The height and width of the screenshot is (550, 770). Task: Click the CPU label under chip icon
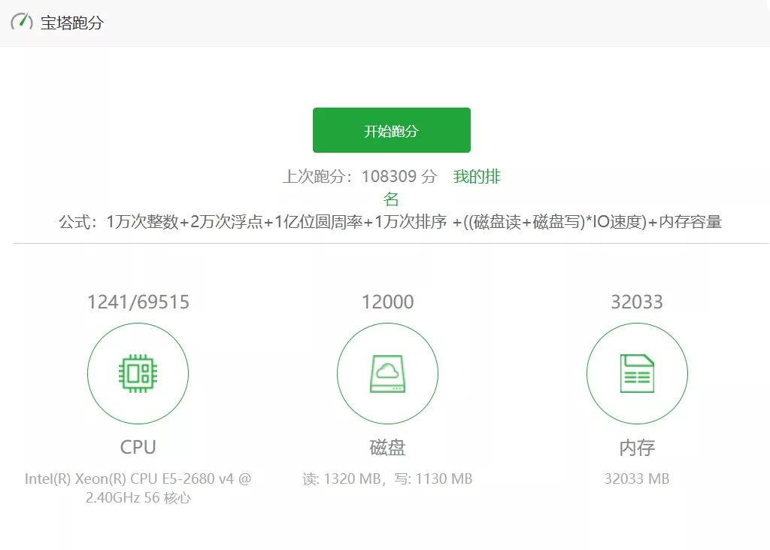pos(138,447)
